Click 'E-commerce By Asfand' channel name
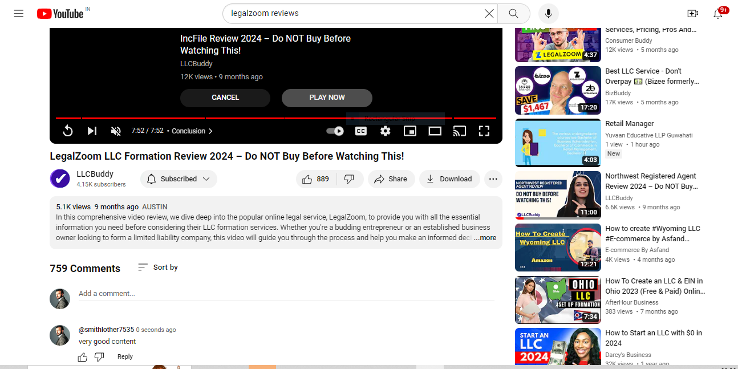 pos(637,250)
